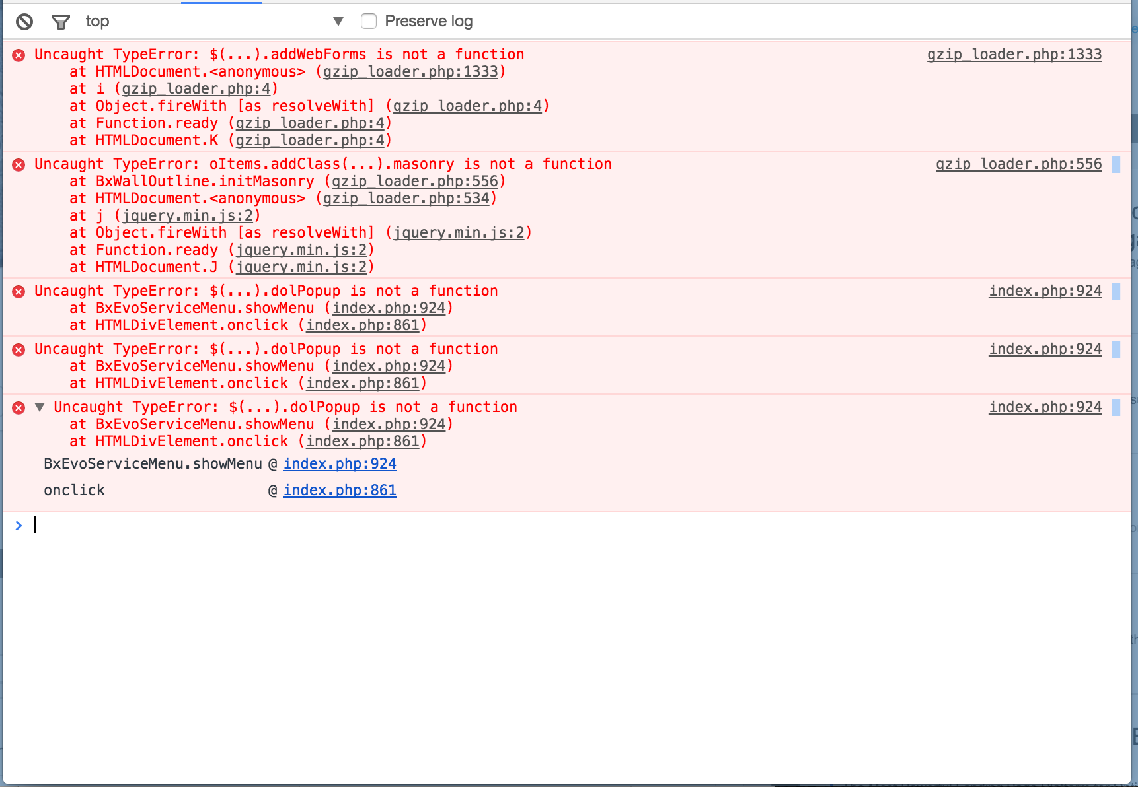Click blue marker beside gzip_loader.php:556

click(x=1116, y=164)
